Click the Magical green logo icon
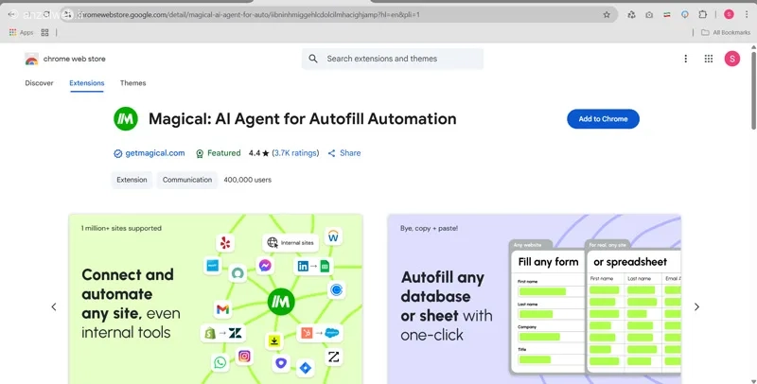The height and width of the screenshot is (384, 757). (x=126, y=118)
